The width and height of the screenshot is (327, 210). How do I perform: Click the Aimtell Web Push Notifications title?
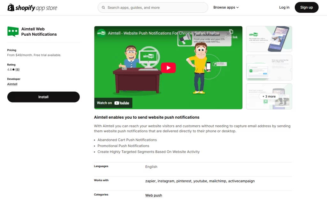(39, 31)
